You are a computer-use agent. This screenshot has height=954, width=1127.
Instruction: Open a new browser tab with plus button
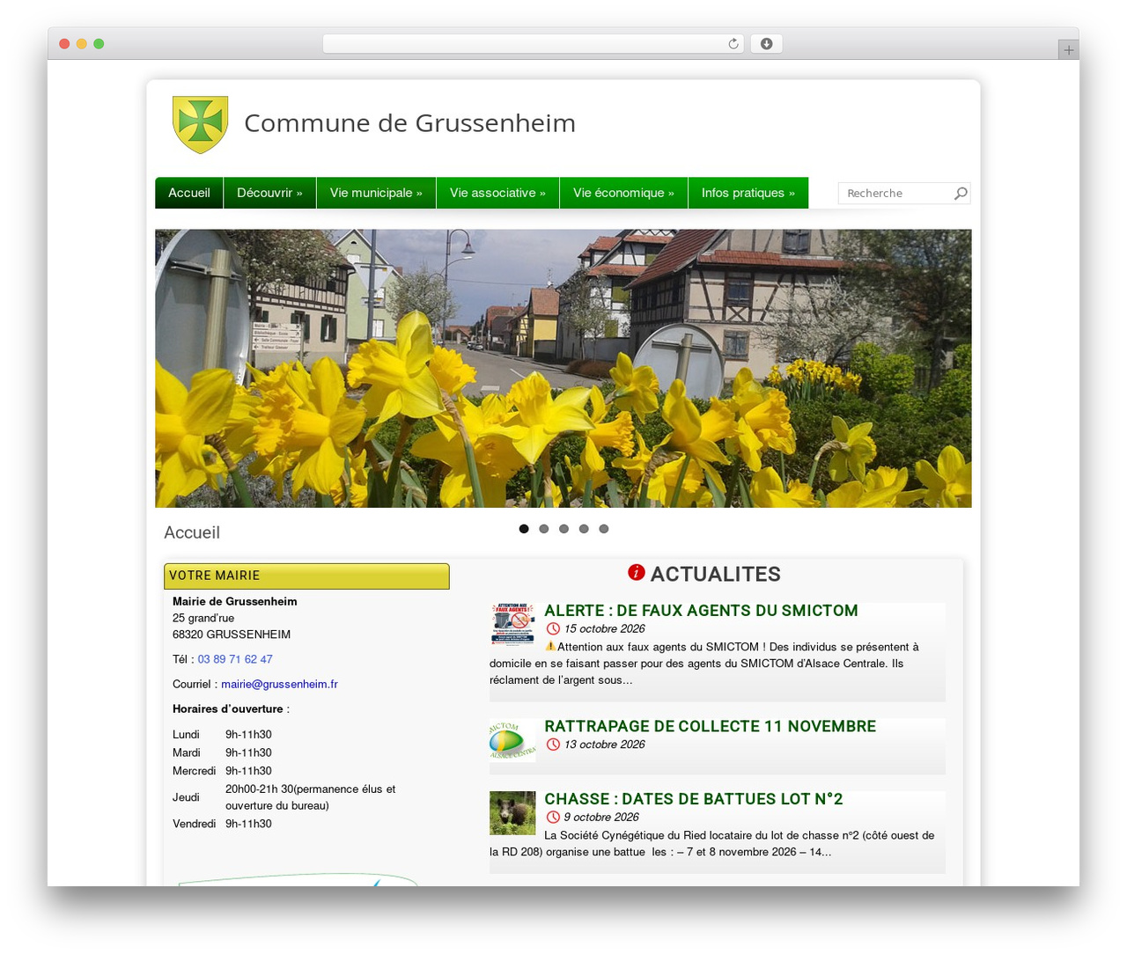(1069, 50)
